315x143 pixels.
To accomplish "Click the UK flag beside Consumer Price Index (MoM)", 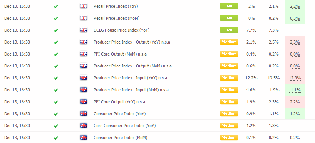I will tap(83, 138).
